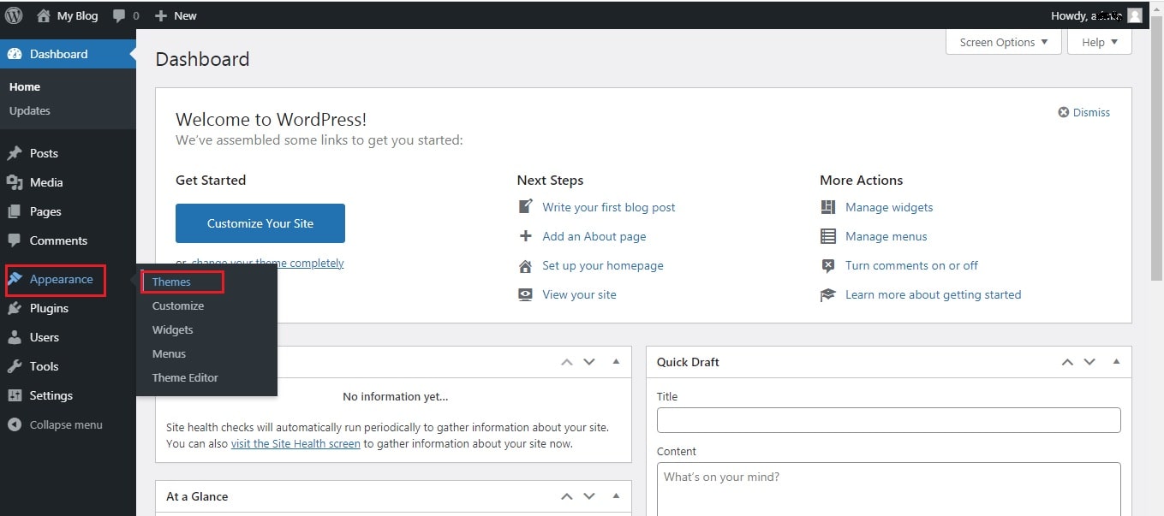The image size is (1164, 516).
Task: Open the Media icon in sidebar
Action: pyautogui.click(x=15, y=182)
